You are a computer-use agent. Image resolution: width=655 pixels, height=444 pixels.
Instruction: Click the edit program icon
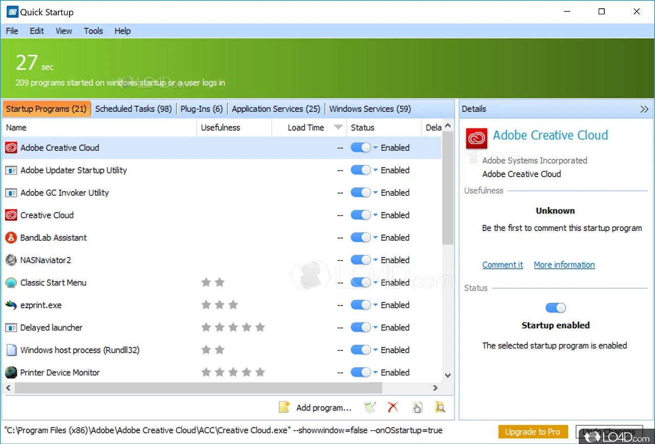coord(370,407)
